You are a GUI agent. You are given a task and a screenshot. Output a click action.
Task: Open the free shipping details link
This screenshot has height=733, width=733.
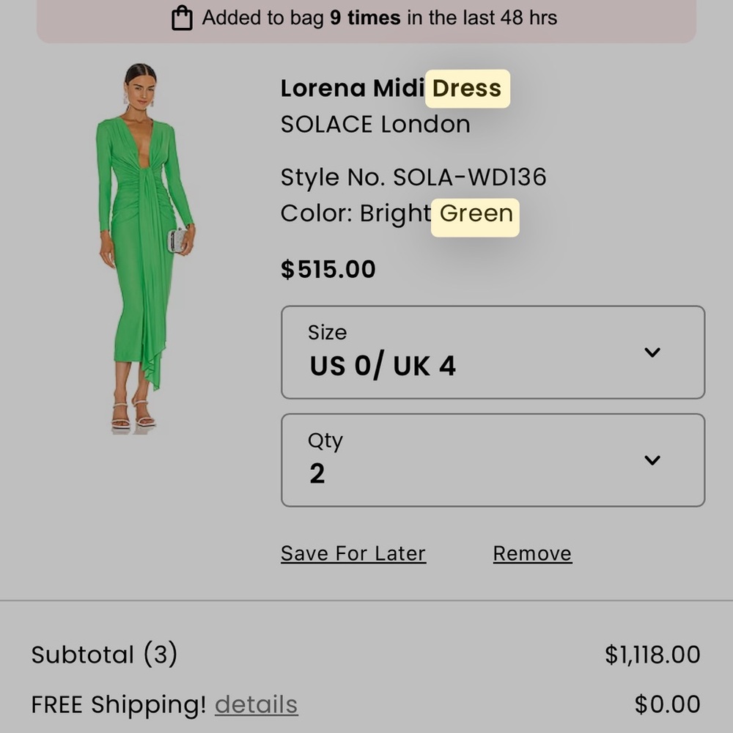point(256,704)
